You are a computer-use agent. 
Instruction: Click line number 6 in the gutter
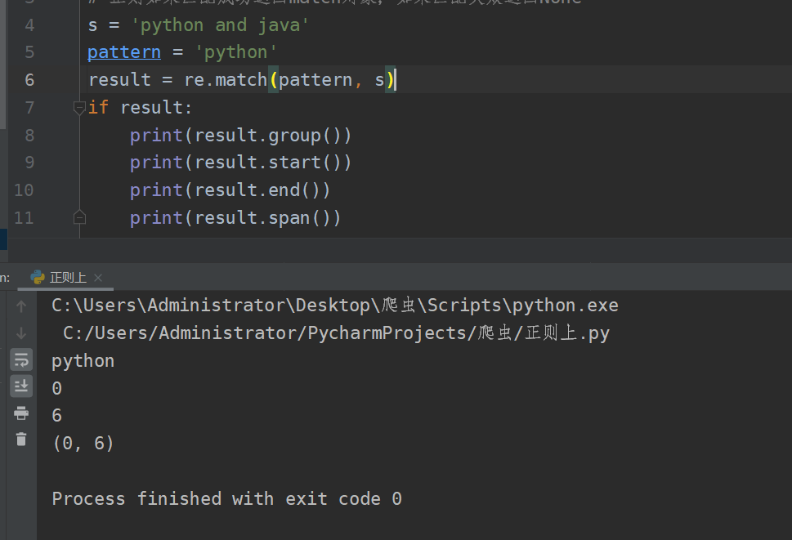tap(29, 79)
